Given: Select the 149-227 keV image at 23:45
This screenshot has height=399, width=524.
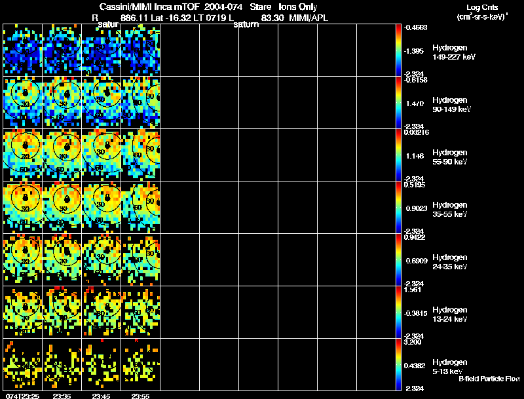Looking at the screenshot, I should tap(102, 50).
